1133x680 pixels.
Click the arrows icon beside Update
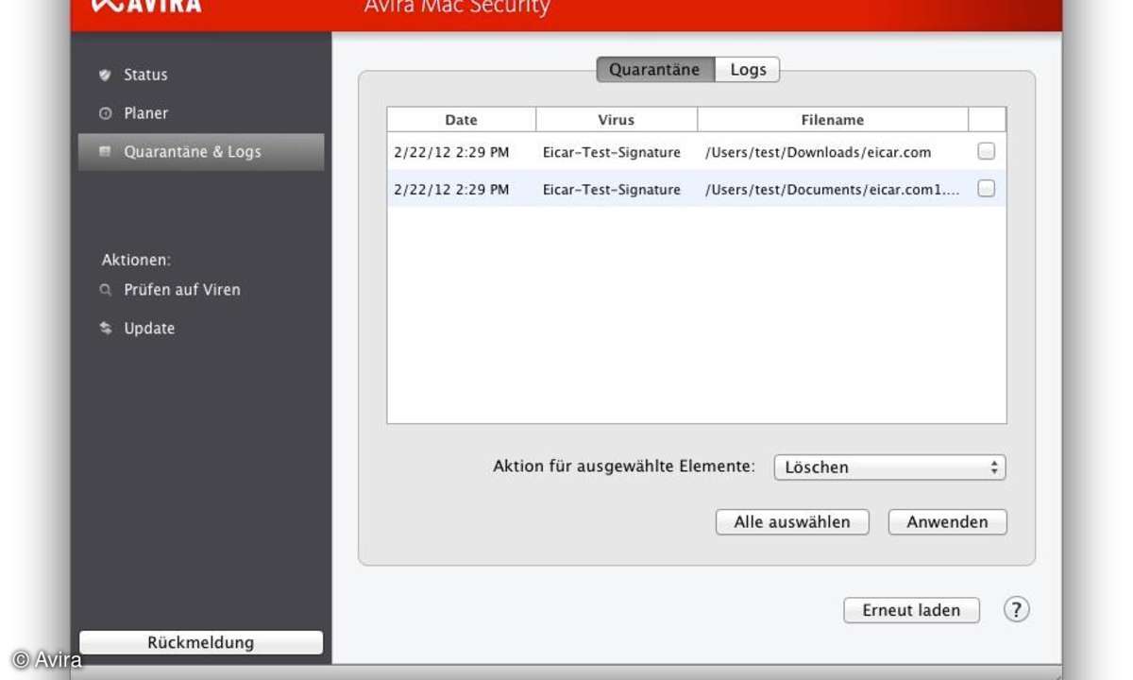106,329
